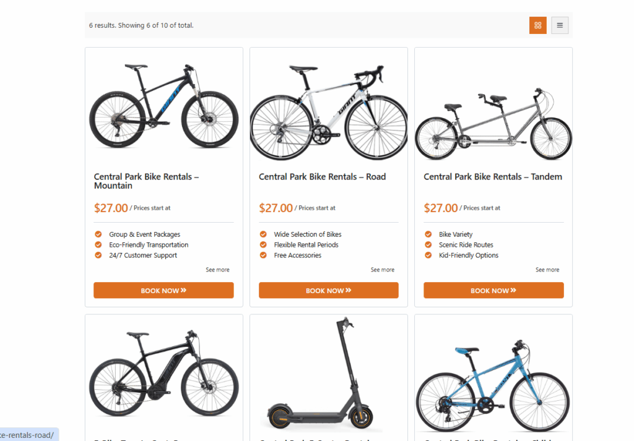Click checkmark beside Kid-Friendly Options

[427, 255]
